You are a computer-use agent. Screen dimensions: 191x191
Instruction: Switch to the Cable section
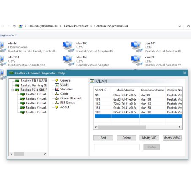click(65, 94)
